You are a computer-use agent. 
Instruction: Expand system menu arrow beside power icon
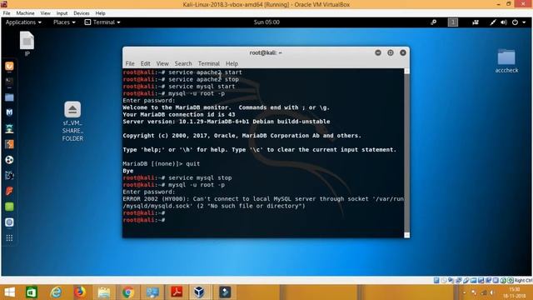524,22
